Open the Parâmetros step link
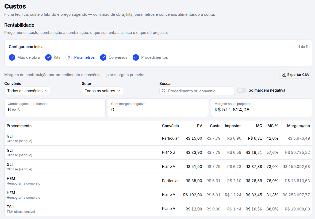315x219 pixels. tap(84, 57)
